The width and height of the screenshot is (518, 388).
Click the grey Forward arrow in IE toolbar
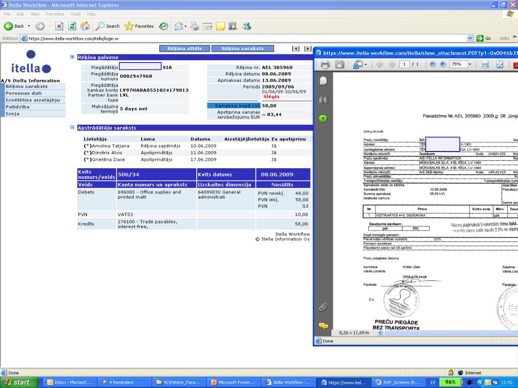[x=40, y=26]
